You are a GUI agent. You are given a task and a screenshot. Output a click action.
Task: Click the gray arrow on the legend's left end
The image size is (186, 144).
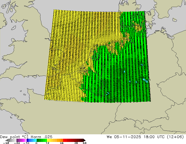(7, 140)
